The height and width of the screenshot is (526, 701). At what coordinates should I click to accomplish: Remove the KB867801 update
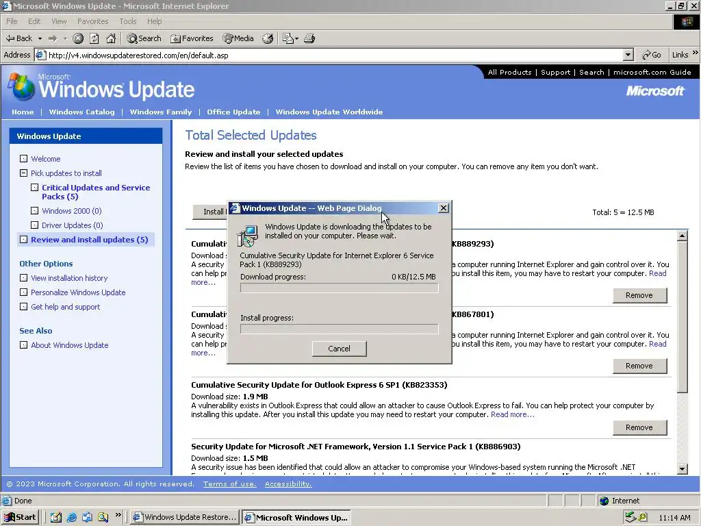[x=639, y=366]
